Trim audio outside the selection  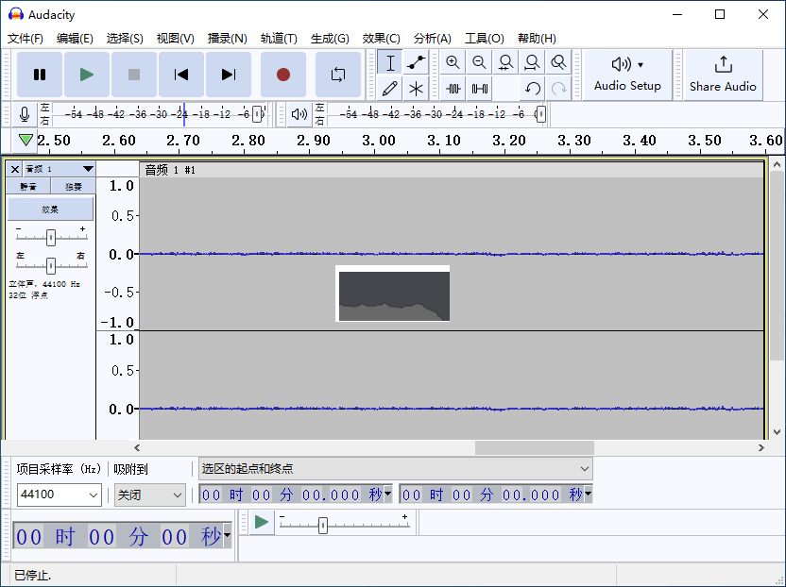[x=453, y=90]
